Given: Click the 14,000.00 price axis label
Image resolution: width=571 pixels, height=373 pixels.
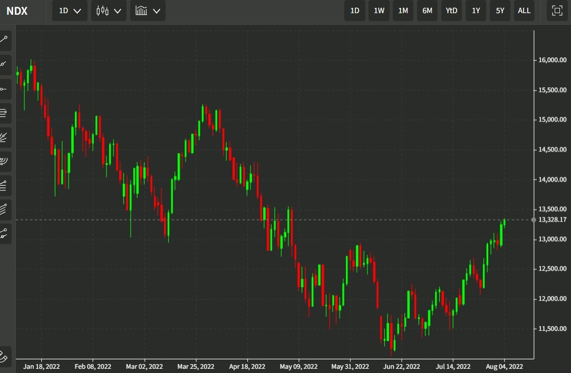Looking at the screenshot, I should tap(553, 179).
